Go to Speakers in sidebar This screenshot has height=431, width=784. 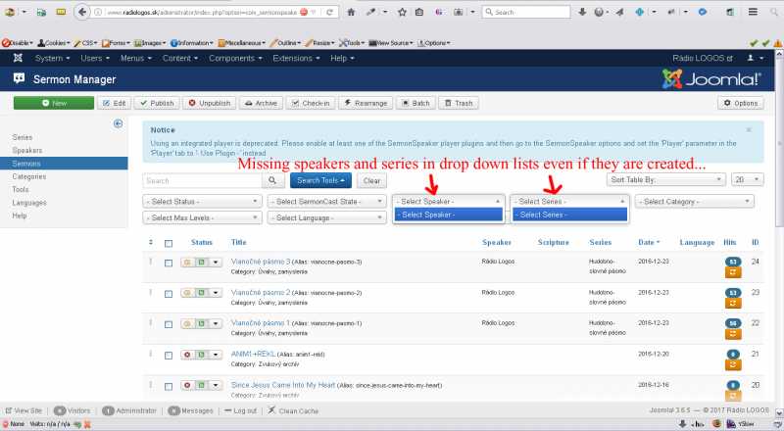27,150
